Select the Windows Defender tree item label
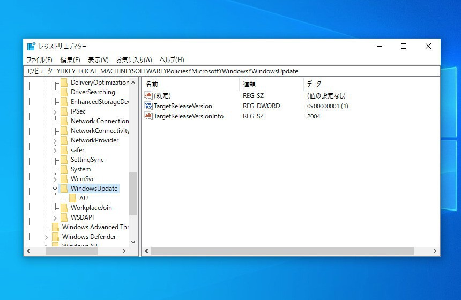The image size is (461, 300). click(x=89, y=237)
